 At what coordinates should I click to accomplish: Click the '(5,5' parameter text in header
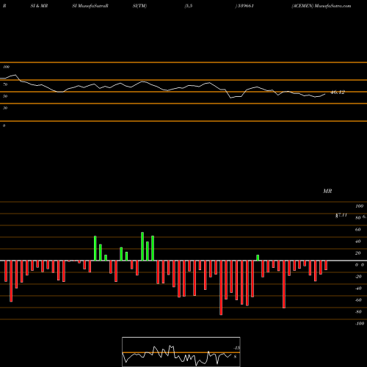tap(189, 6)
